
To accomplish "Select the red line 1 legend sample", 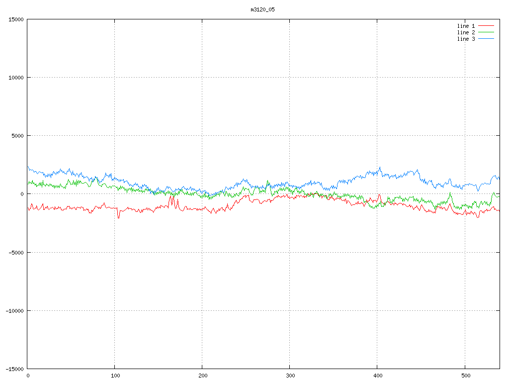I will [486, 25].
